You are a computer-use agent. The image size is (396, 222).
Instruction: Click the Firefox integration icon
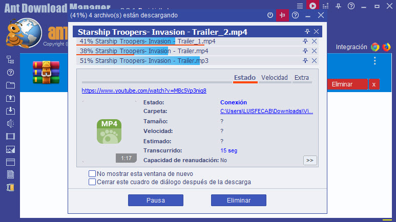[386, 47]
